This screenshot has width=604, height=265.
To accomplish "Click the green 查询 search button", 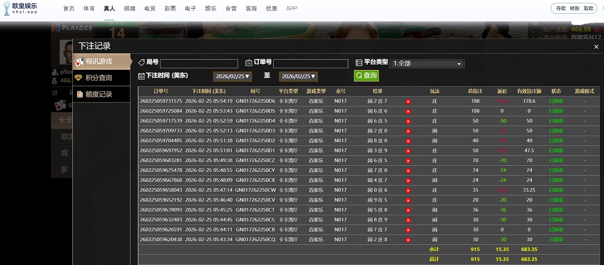I will tap(366, 75).
